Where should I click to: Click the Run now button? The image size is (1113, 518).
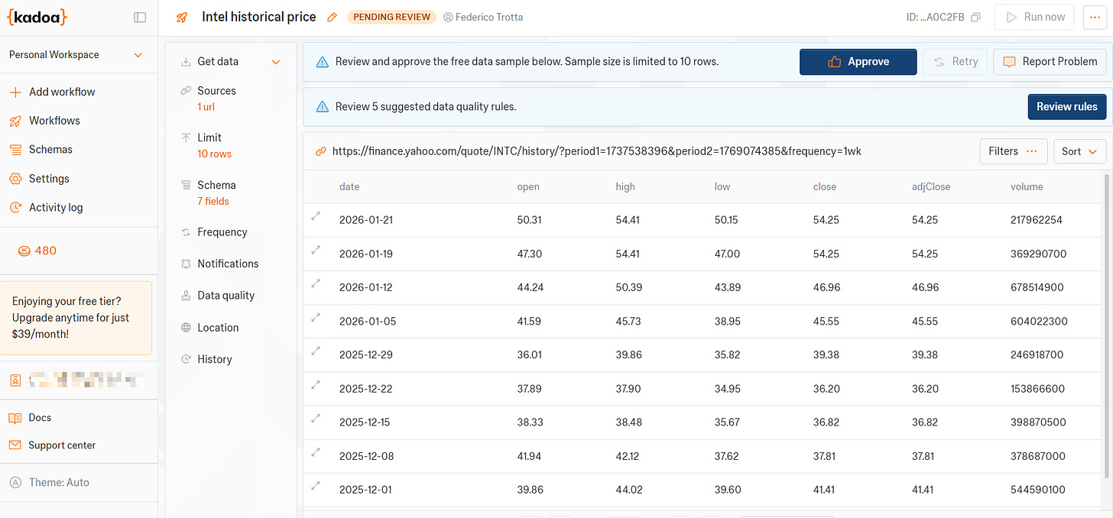click(x=1034, y=17)
